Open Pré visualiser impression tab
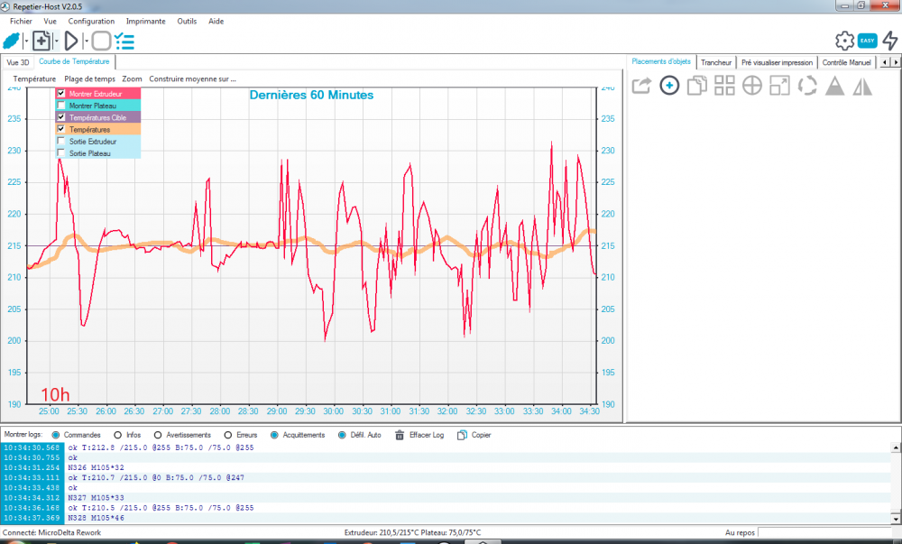Image resolution: width=902 pixels, height=544 pixels. click(778, 62)
